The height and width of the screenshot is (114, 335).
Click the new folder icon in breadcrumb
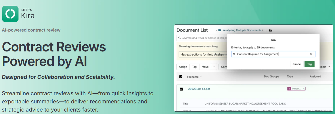[x=270, y=30]
